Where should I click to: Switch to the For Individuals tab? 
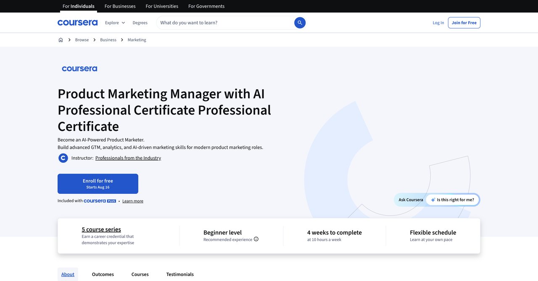79,6
